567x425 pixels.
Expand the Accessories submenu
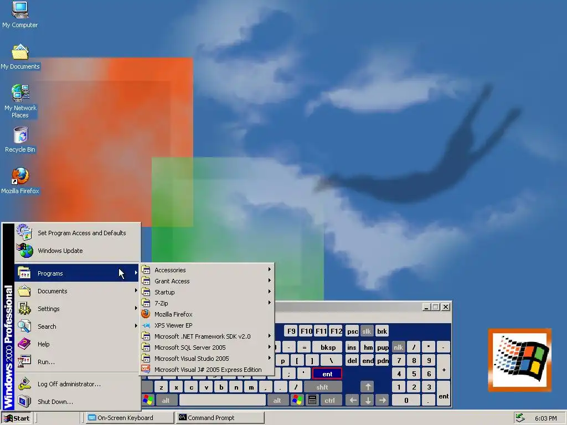pos(208,270)
